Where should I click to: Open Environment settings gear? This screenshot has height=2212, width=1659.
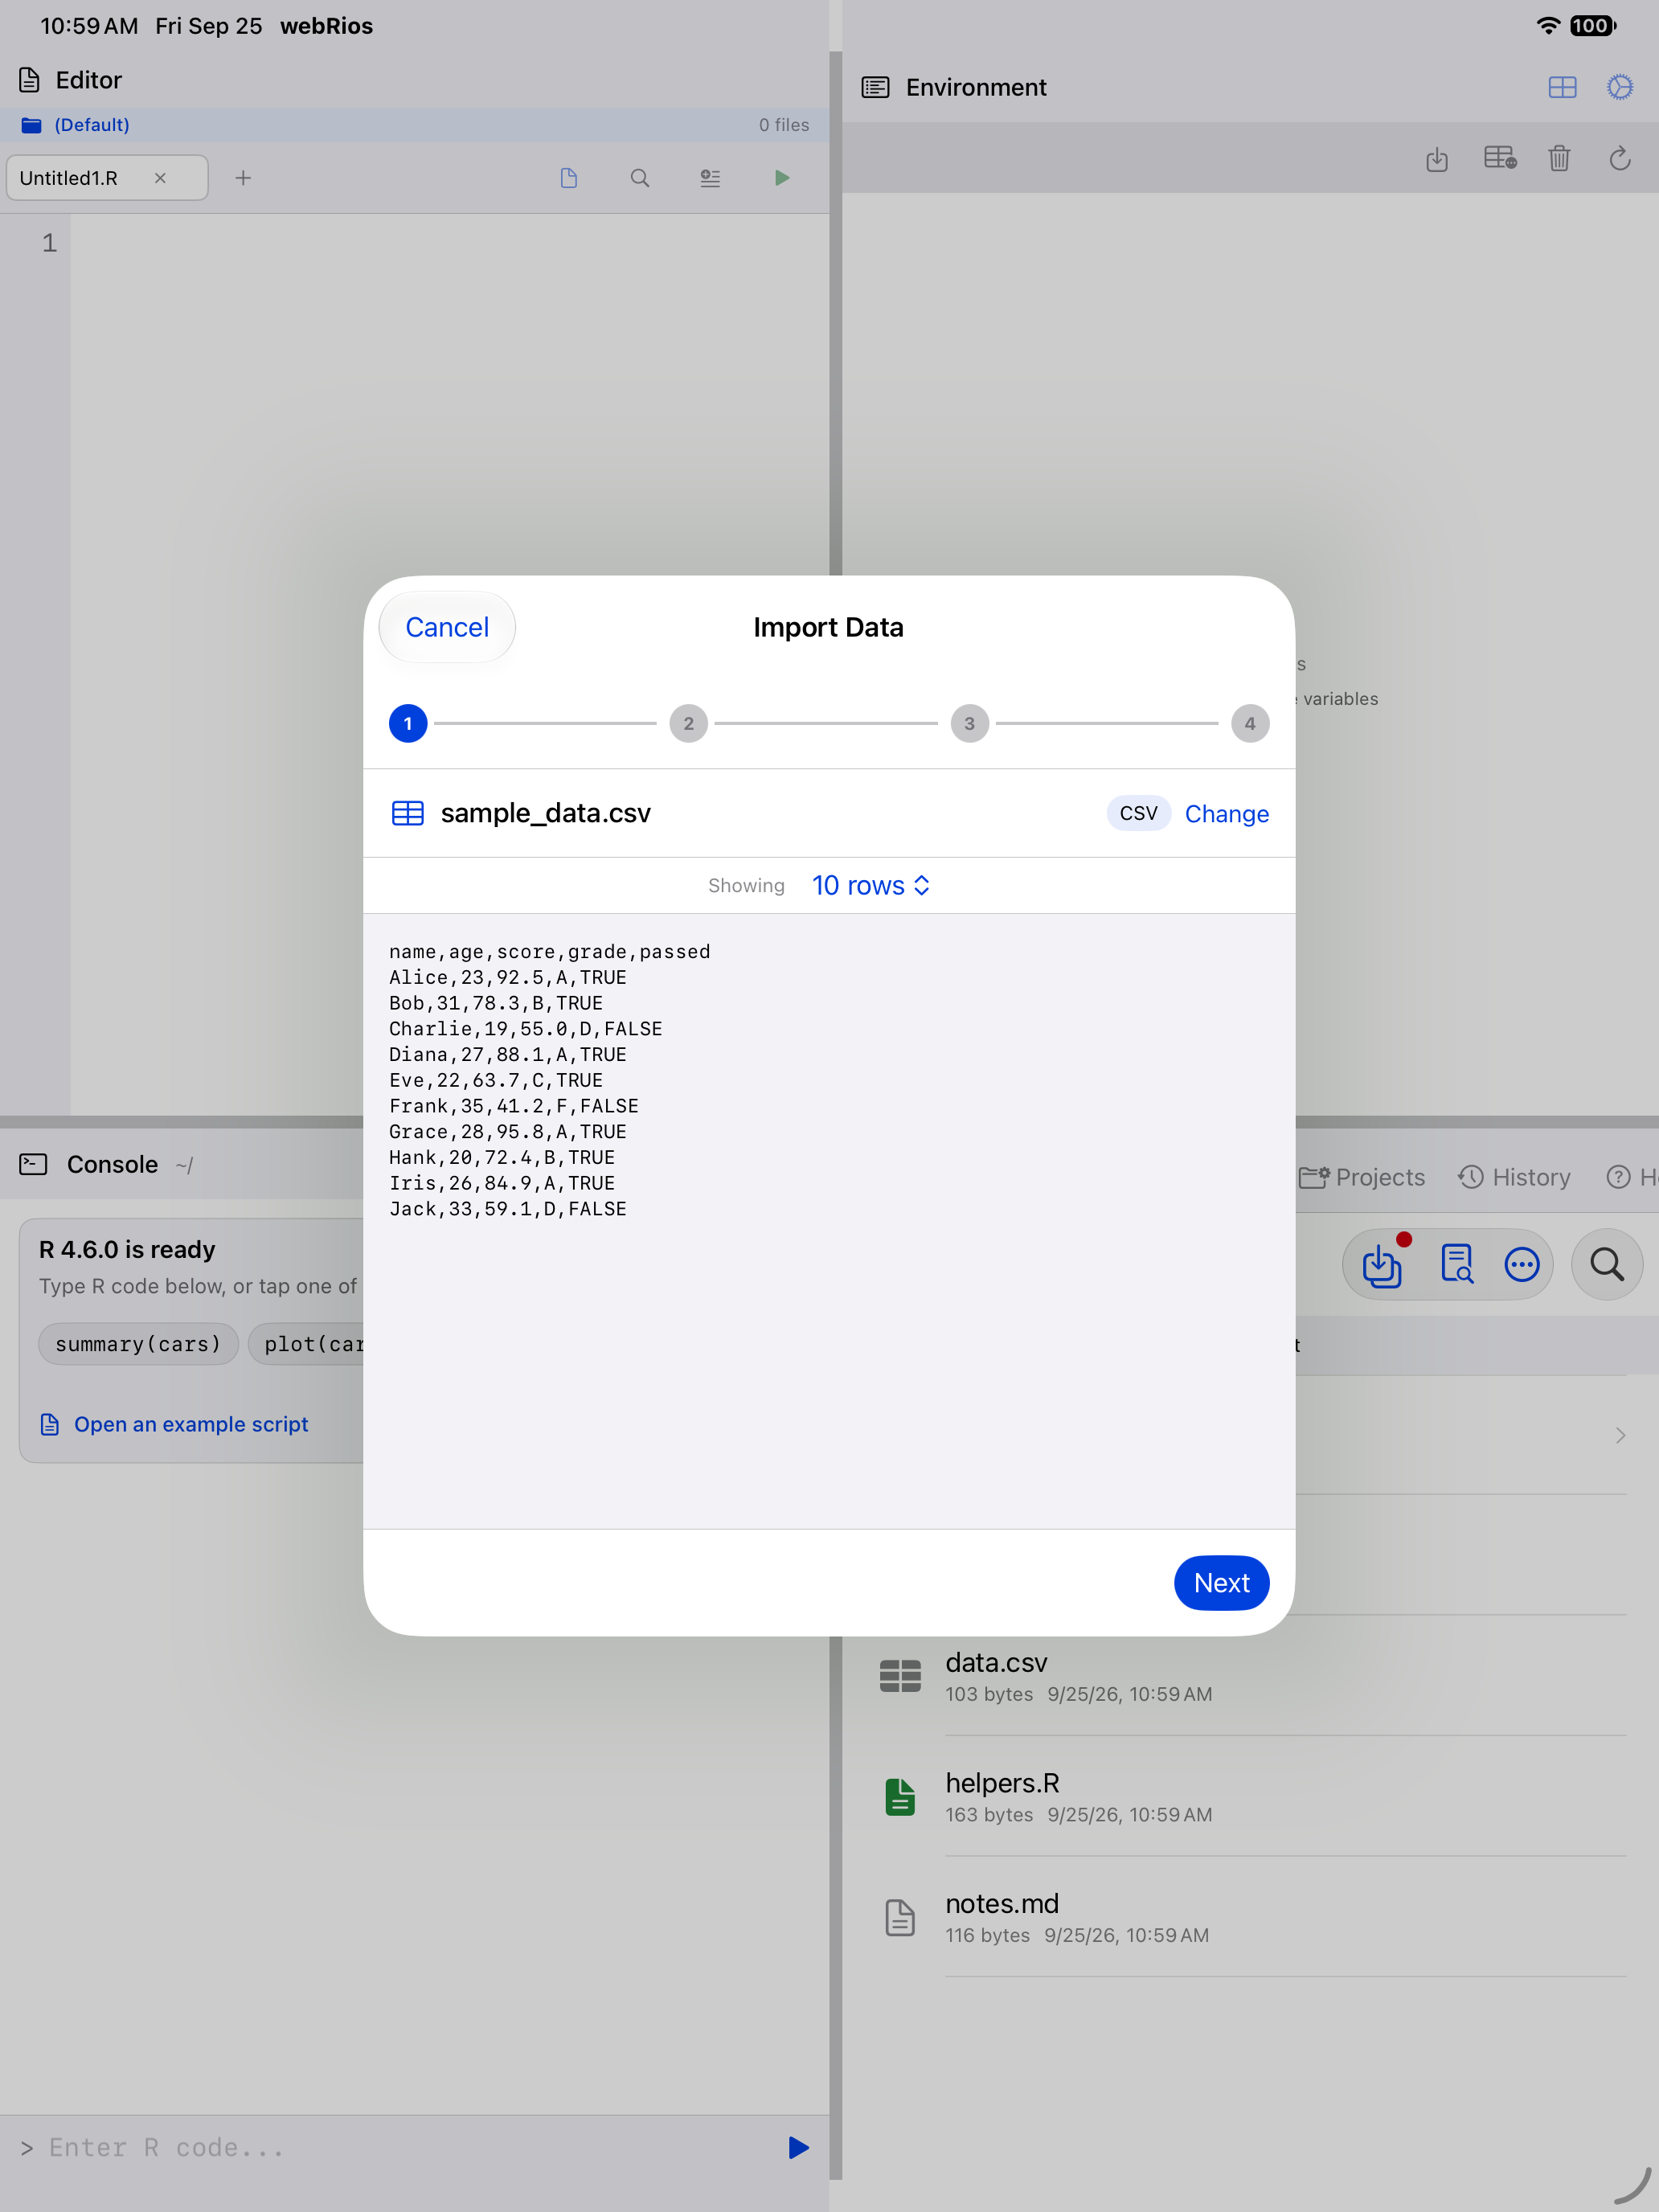point(1620,87)
